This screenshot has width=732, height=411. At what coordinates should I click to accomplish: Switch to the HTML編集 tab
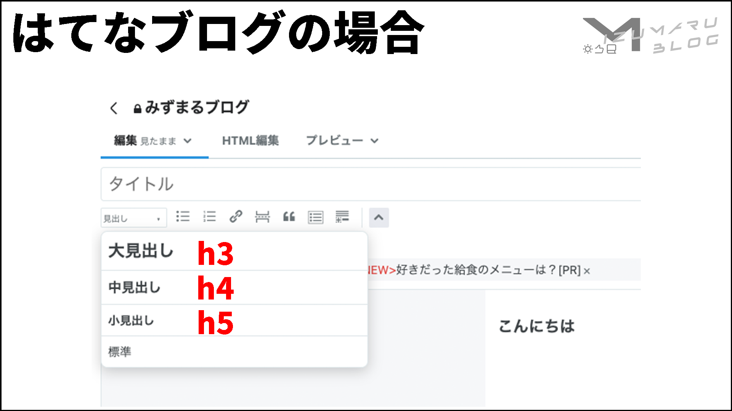tap(250, 141)
